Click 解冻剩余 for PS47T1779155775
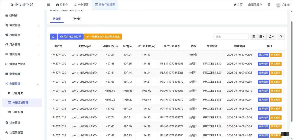 point(276,118)
